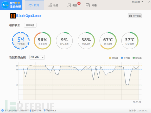
Task: Click the 查看详情 view details button
Action: point(30,25)
